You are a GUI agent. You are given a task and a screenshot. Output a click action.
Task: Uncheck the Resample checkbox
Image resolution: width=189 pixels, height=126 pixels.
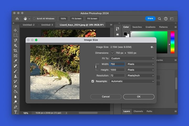tap(93, 81)
